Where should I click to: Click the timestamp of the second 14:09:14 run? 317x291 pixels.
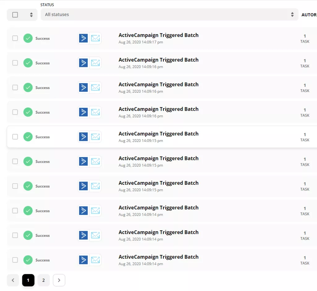[141, 239]
